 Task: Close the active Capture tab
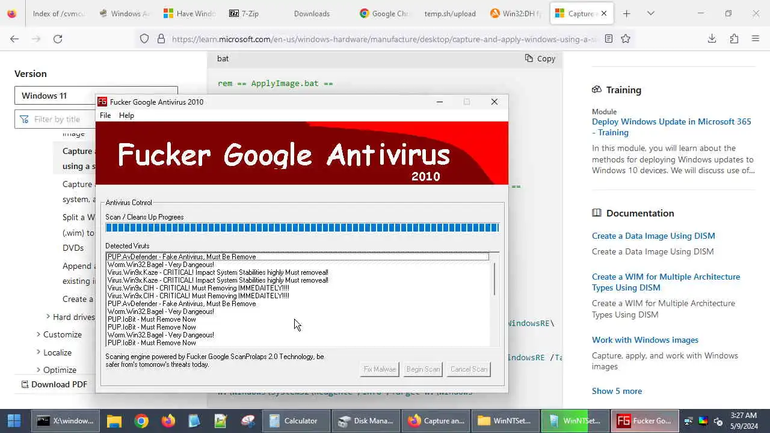click(x=604, y=13)
